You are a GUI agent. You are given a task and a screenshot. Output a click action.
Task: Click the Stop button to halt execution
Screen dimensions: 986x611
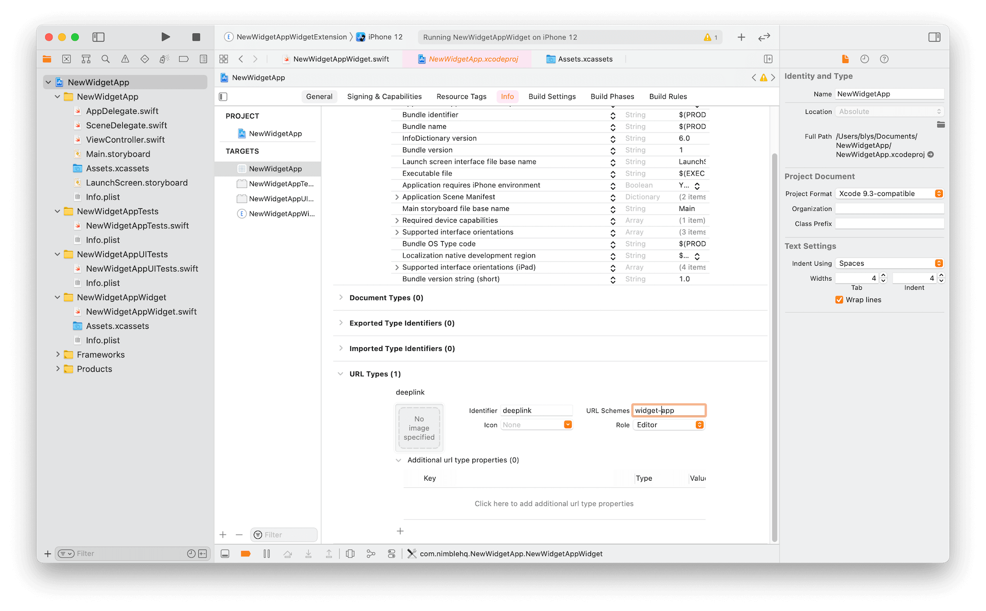click(196, 36)
